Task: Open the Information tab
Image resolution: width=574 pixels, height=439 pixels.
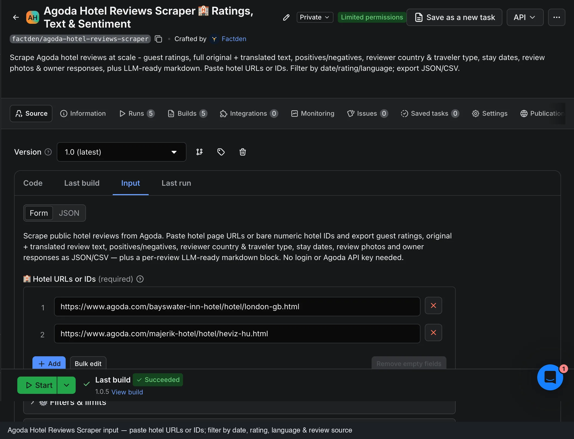Action: pos(83,114)
